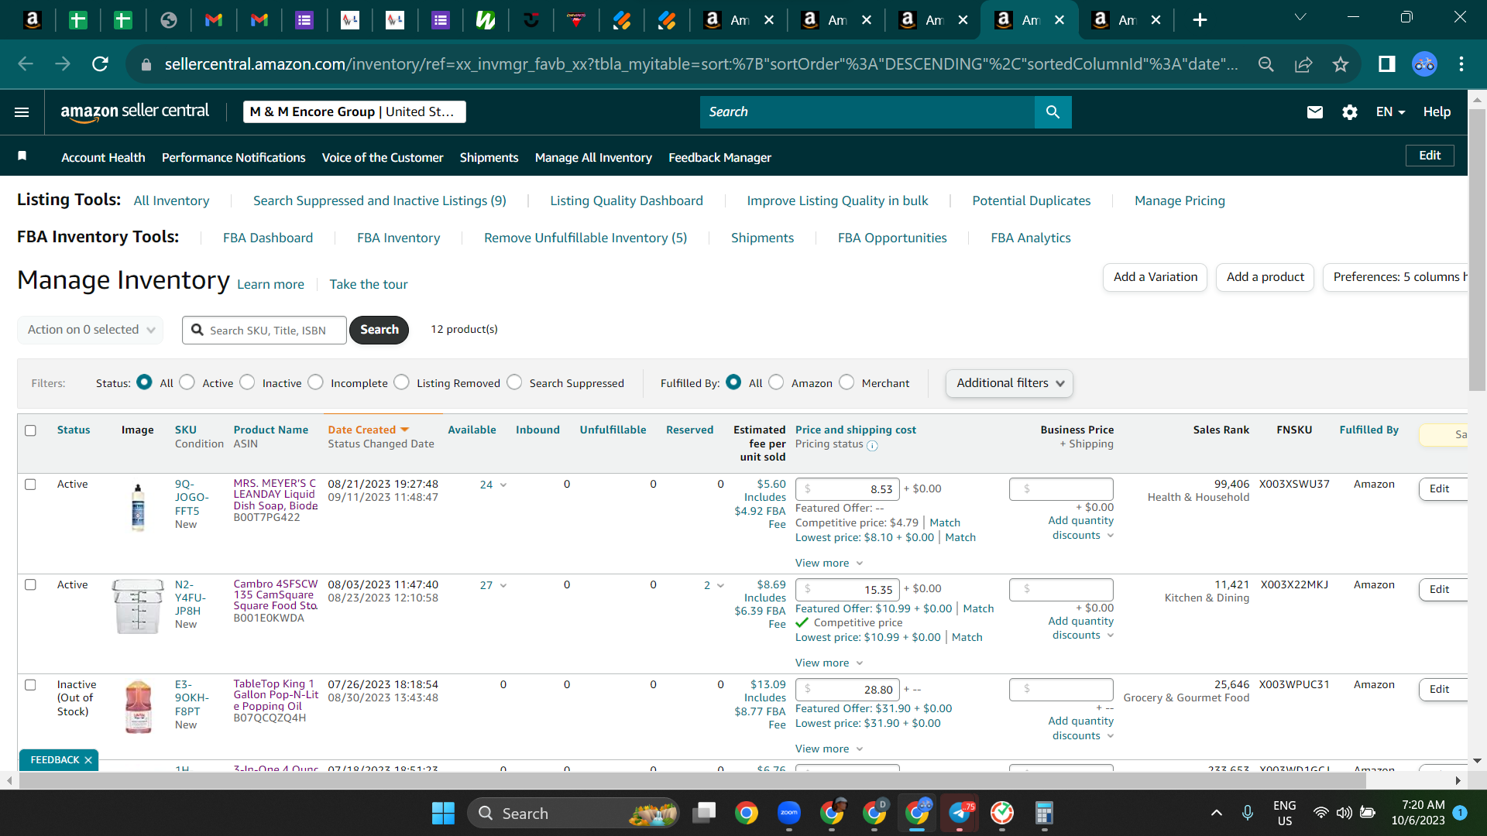Open the messages envelope icon

pos(1314,112)
